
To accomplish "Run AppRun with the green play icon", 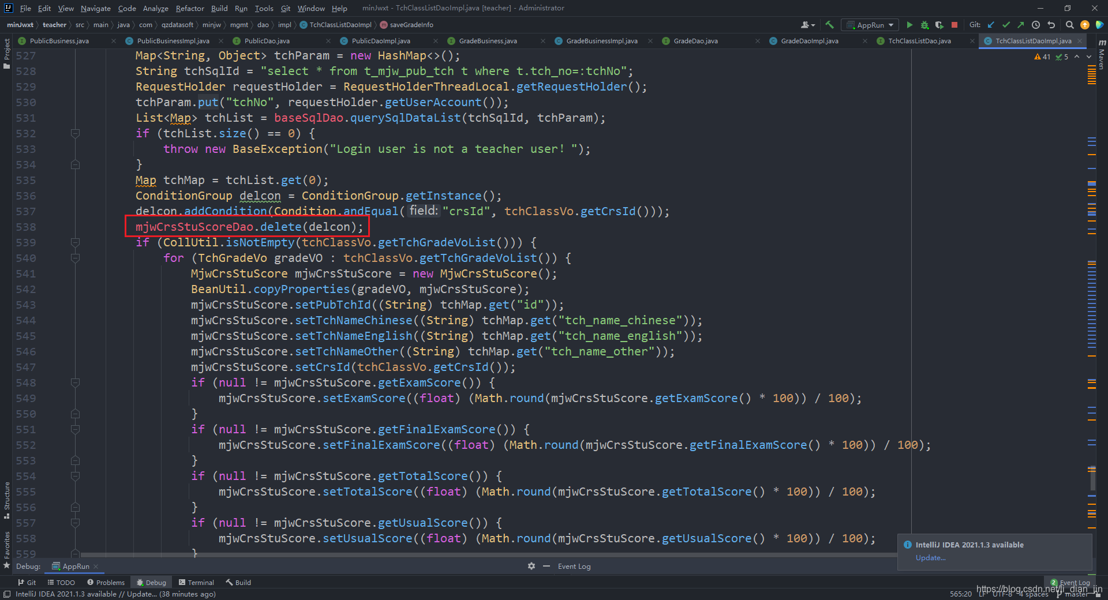I will coord(909,25).
